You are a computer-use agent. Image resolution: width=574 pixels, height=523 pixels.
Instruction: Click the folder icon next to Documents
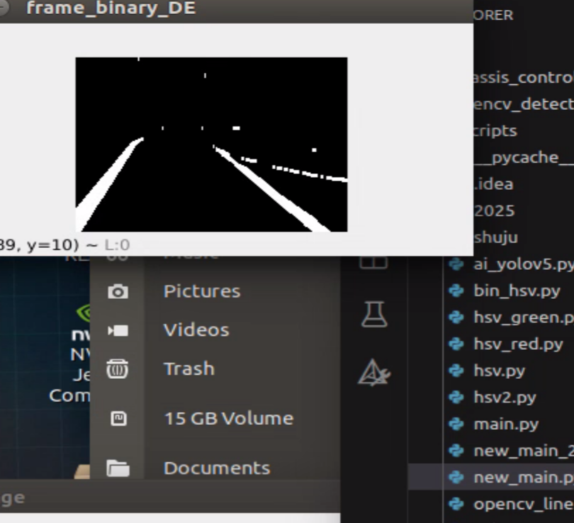click(118, 468)
